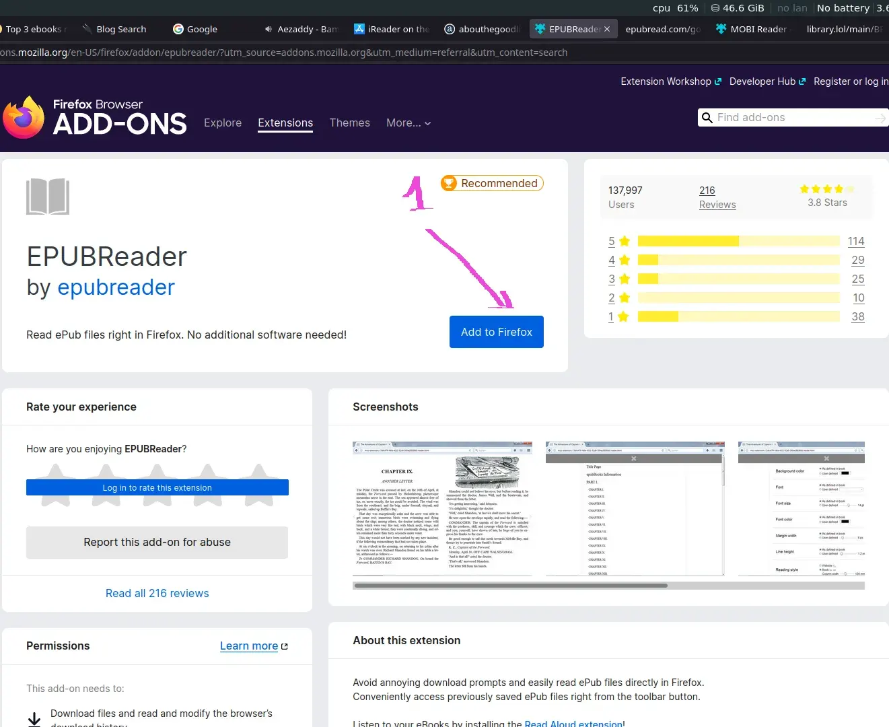Click Log in to rate this extension
889x727 pixels.
(157, 487)
